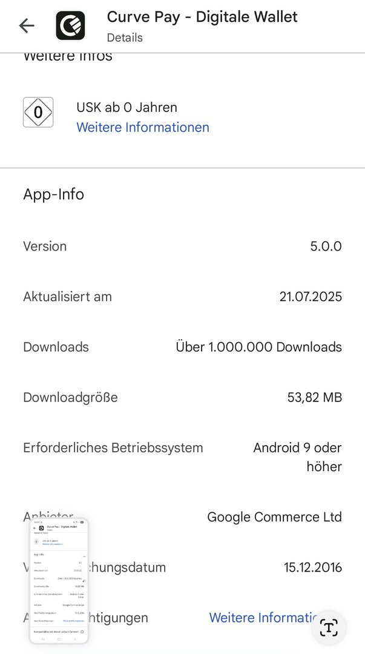Click the Downloadgröße label
This screenshot has height=654, width=365.
[70, 397]
